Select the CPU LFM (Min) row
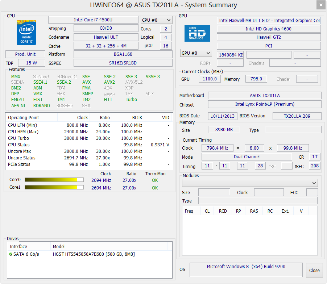Screen dimensions: 327x284 coord(89,125)
